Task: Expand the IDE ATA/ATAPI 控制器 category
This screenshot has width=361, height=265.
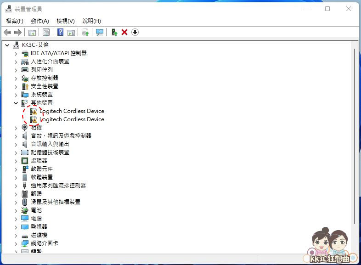Action: (x=16, y=54)
